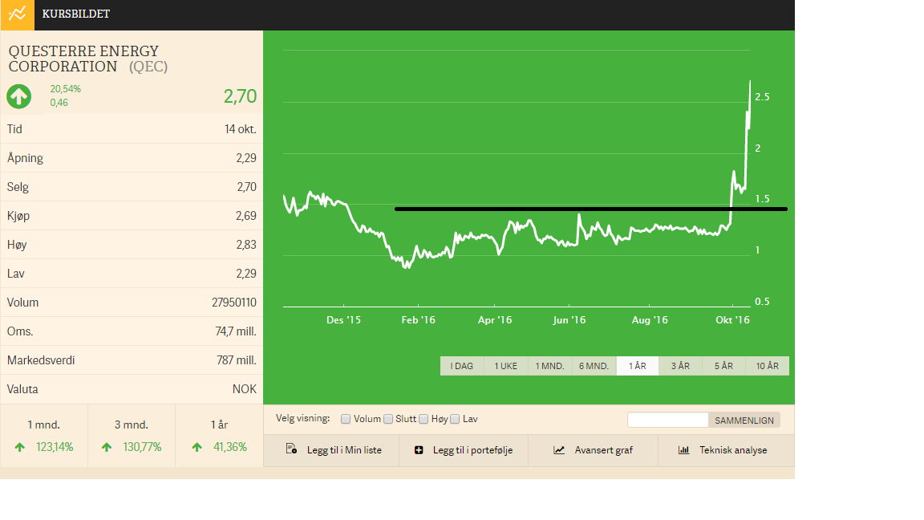Screen dimensions: 924x520
Task: Click the Markedsverdi value 787 mill.
Action: [237, 360]
